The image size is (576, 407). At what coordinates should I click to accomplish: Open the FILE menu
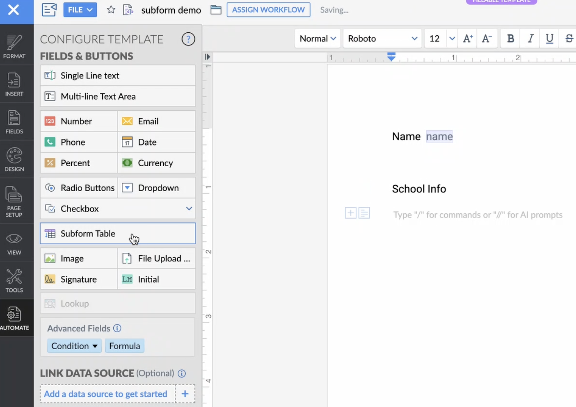click(80, 10)
